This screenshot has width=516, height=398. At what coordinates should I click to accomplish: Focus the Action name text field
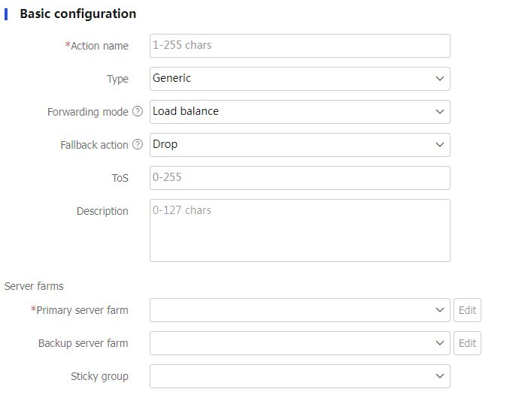[299, 46]
